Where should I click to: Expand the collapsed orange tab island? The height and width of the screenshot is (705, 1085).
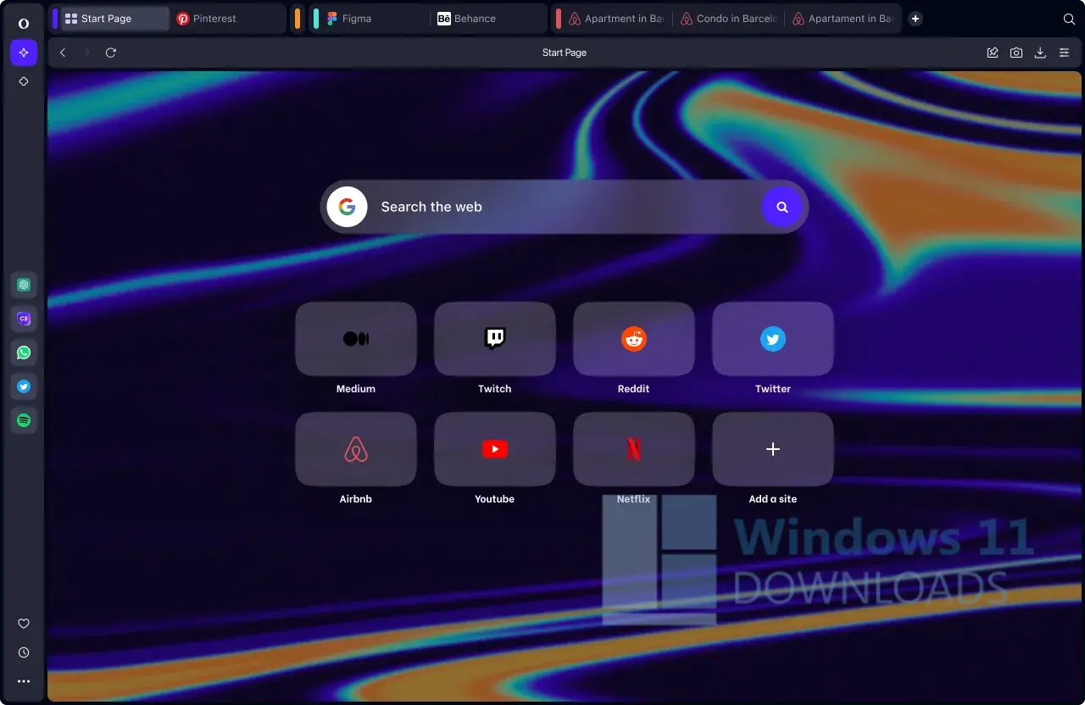[298, 19]
